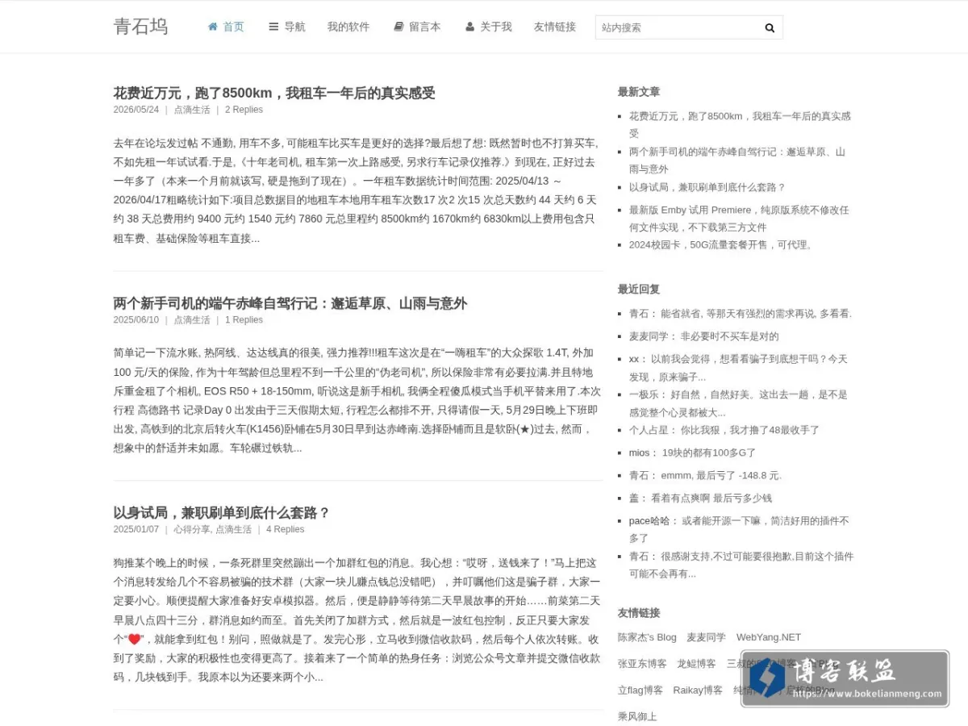This screenshot has height=726, width=968.
Task: Click the person icon beside 关于我
Action: pos(469,27)
